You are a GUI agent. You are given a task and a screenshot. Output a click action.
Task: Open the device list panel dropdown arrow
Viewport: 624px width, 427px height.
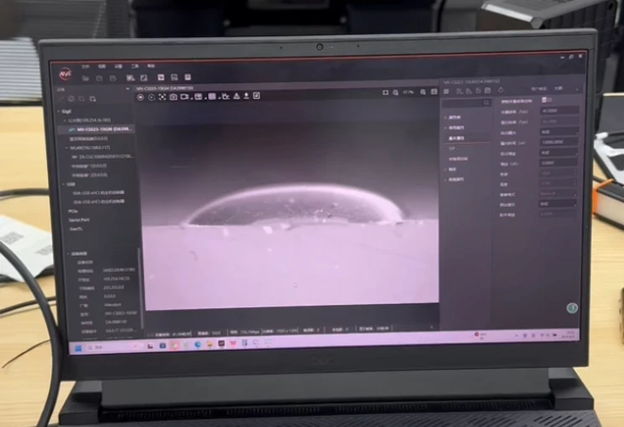click(x=127, y=89)
